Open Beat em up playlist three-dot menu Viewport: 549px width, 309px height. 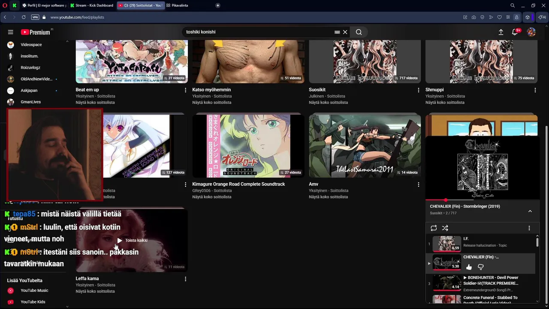pos(186,90)
